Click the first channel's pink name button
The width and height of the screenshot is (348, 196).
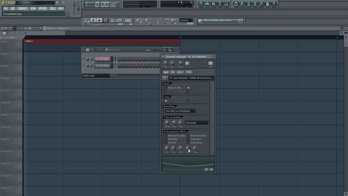tap(103, 59)
